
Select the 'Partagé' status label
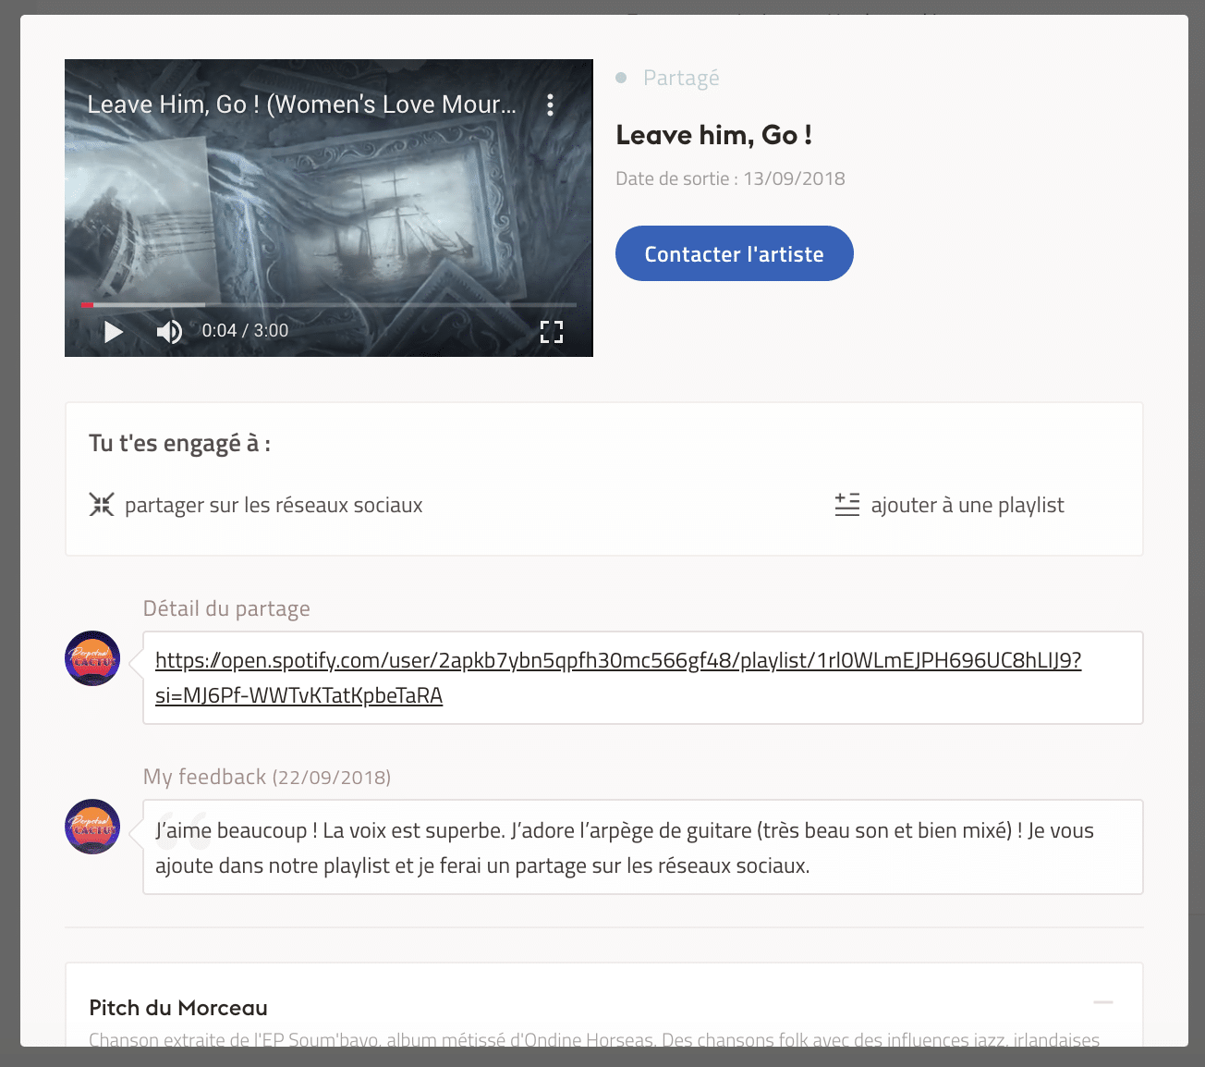tap(681, 78)
